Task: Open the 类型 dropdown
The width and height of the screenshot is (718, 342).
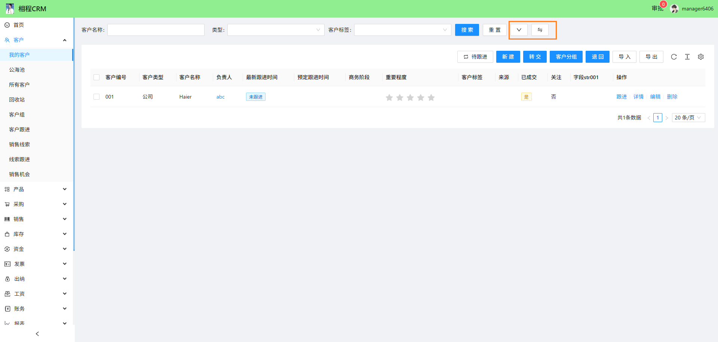Action: 276,30
